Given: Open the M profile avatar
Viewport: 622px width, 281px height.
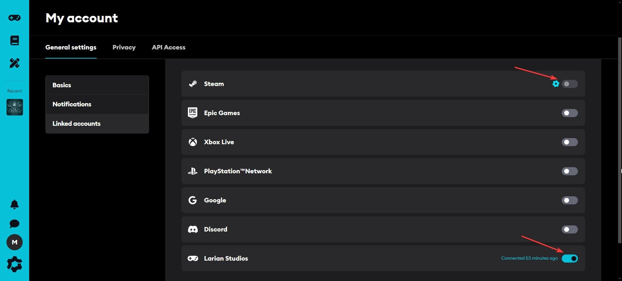Looking at the screenshot, I should click(x=15, y=242).
